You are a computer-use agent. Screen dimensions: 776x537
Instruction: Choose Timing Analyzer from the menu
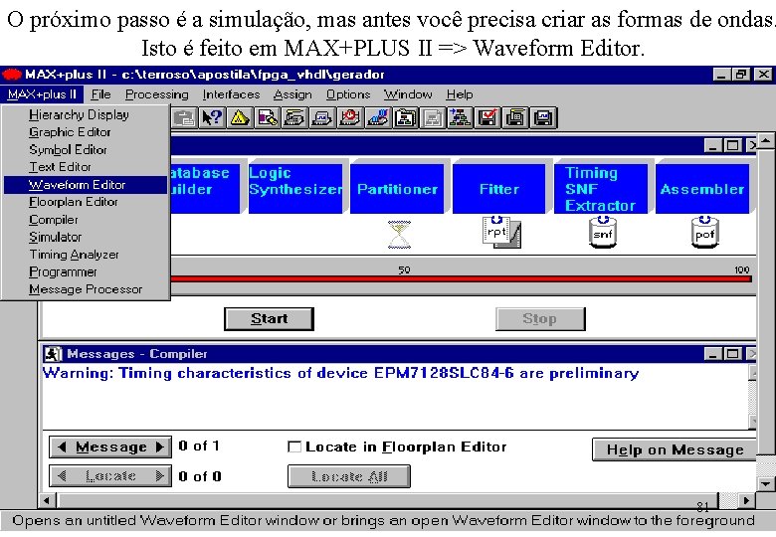tap(86, 255)
